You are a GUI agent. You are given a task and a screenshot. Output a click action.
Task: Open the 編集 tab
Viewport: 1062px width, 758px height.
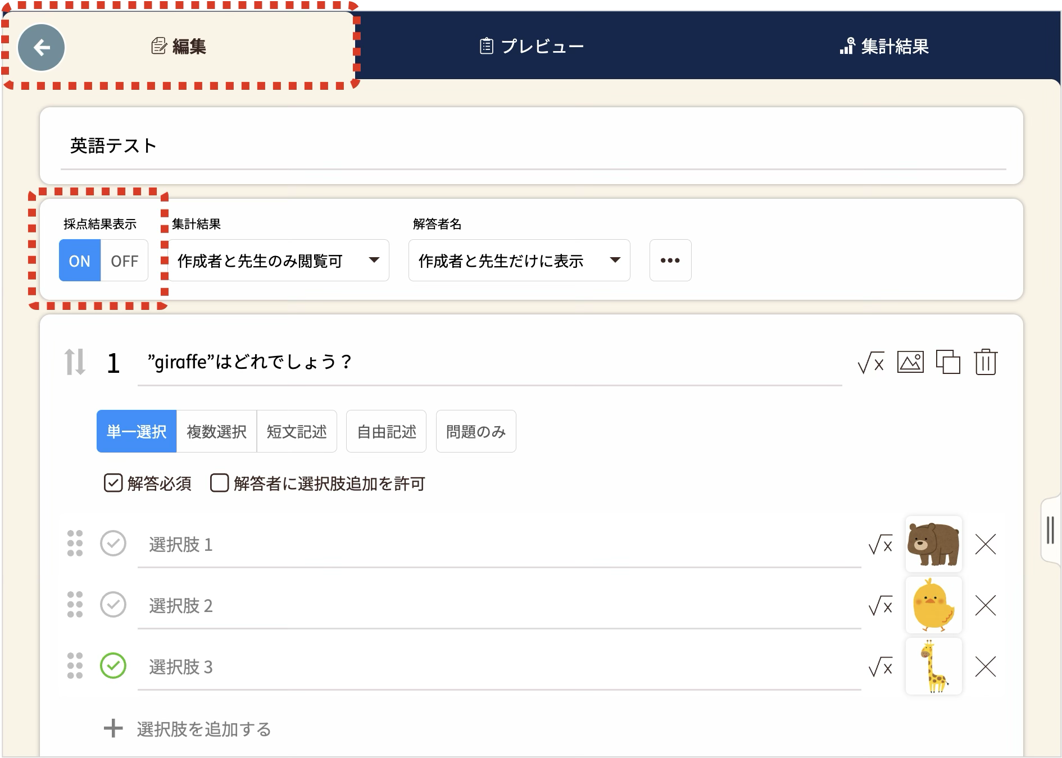179,47
